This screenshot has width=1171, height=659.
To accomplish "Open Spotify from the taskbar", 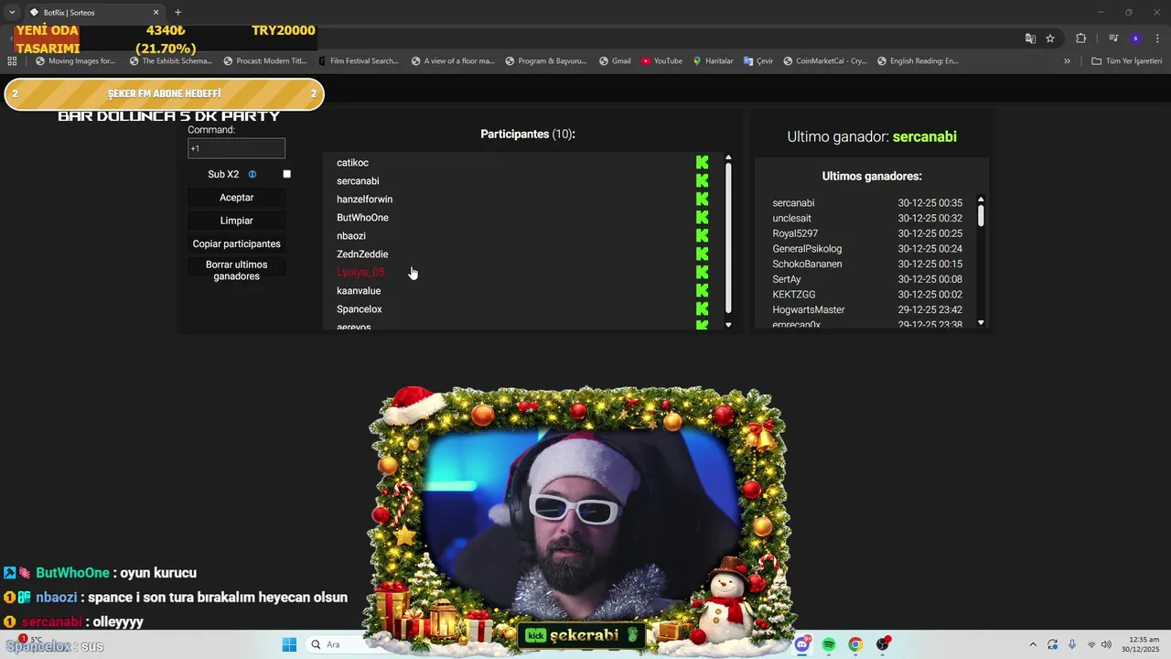I will 829,644.
